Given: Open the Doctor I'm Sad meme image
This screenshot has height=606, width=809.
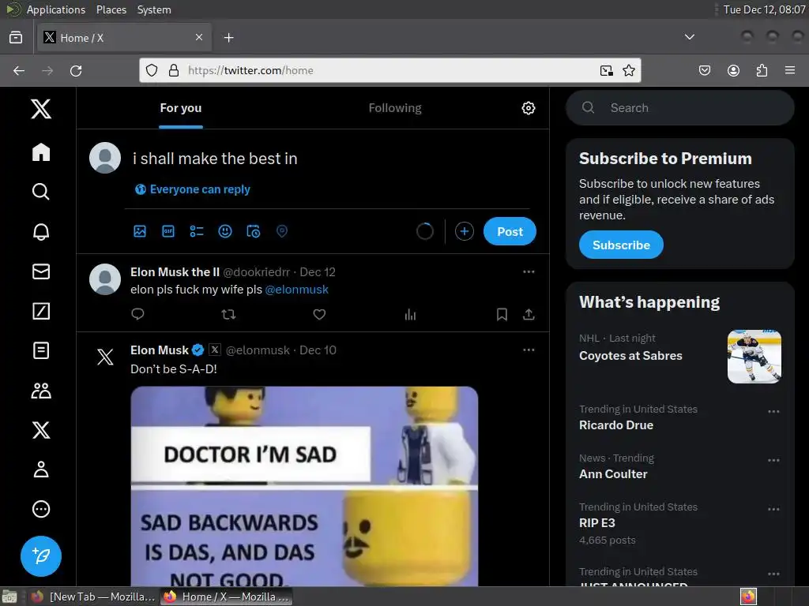Looking at the screenshot, I should coord(304,486).
